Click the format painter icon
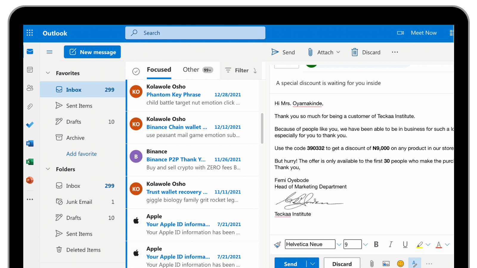Screen dimensions: 477x268 (x=277, y=244)
